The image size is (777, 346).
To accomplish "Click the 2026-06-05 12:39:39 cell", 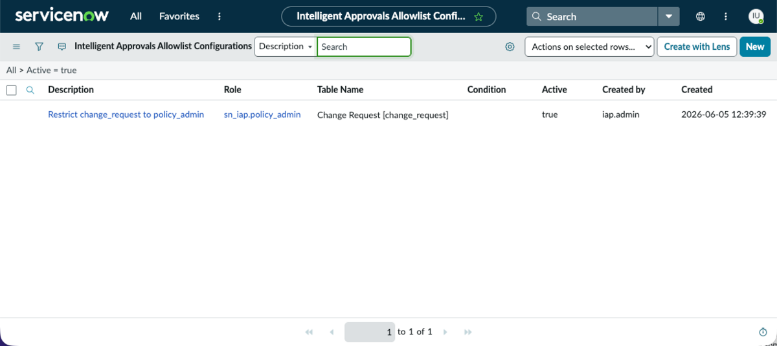I will click(724, 114).
